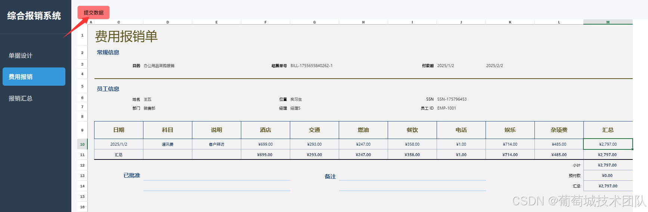Select the manager 经理5 cell
The image size is (648, 212).
tap(295, 108)
